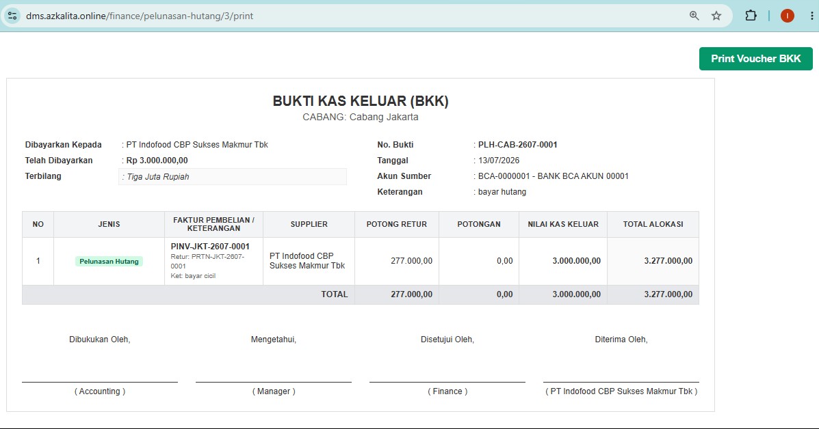Select the Ket: bayar cicil note
This screenshot has height=429, width=819.
(193, 276)
